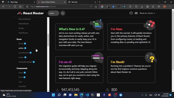The image size is (174, 98).
Task: Select NativeRouter in the sidebar
Action: pos(24,24)
